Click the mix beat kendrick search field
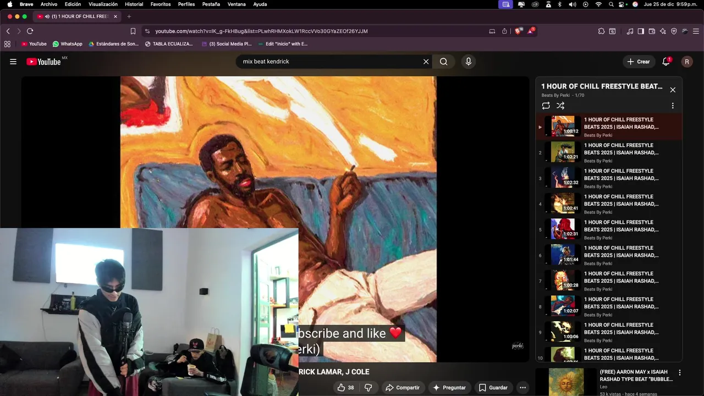The image size is (704, 396). pyautogui.click(x=330, y=62)
